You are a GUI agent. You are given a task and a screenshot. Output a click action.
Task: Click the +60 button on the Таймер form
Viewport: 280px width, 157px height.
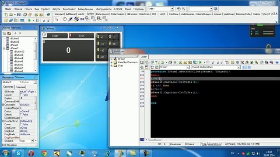coord(102,57)
